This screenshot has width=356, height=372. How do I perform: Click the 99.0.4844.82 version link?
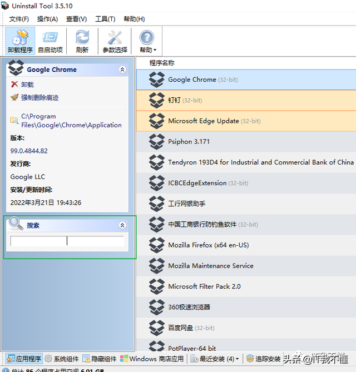29,151
